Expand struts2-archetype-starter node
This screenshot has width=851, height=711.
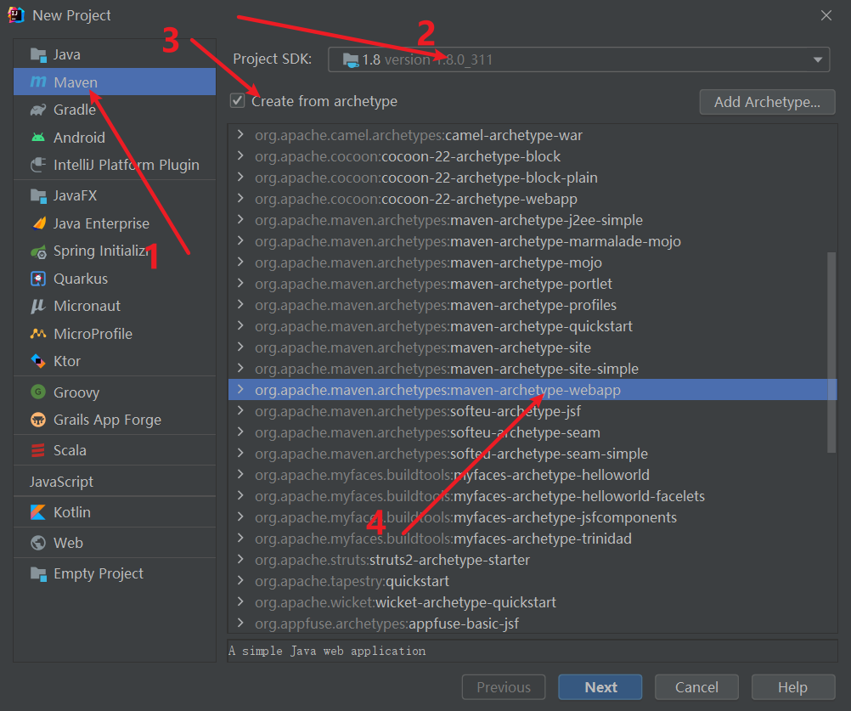tap(240, 559)
